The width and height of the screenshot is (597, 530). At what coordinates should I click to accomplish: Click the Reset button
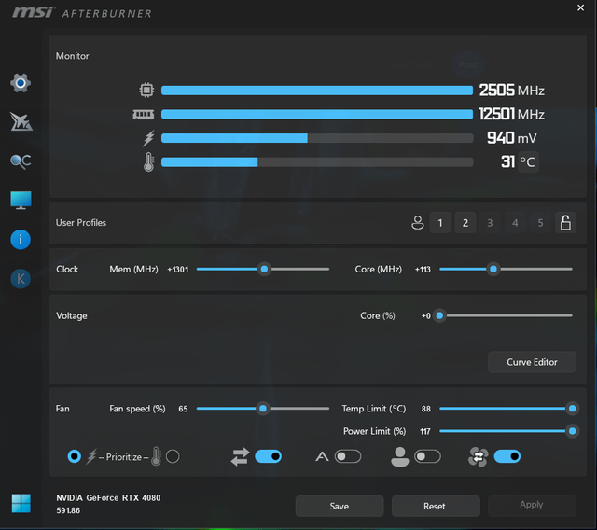434,506
